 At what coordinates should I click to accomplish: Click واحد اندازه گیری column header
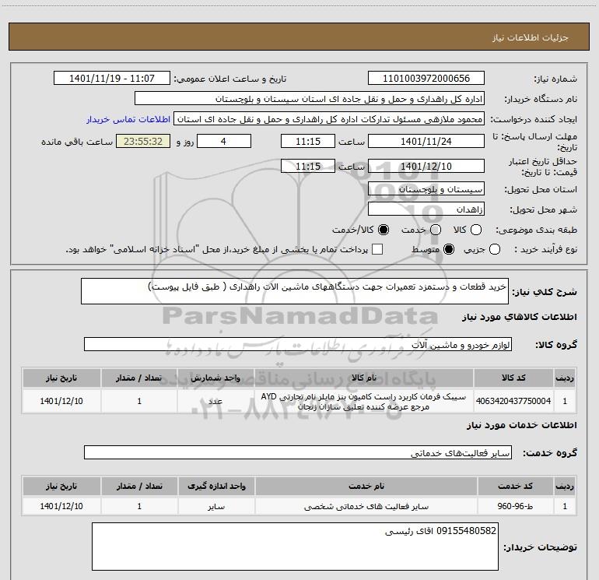(216, 486)
